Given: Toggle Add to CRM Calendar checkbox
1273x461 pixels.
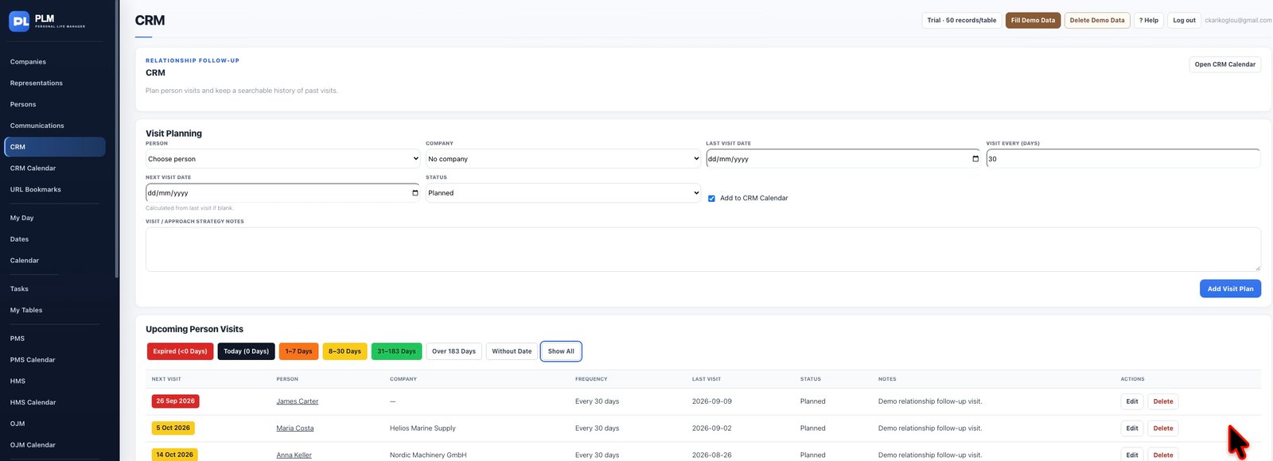Looking at the screenshot, I should (711, 199).
